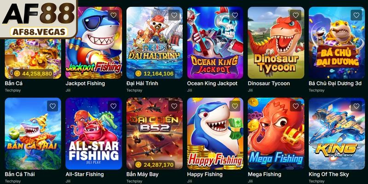This screenshot has width=368, height=184.
Task: Heart the King Of The Sky game
Action: click(x=356, y=106)
